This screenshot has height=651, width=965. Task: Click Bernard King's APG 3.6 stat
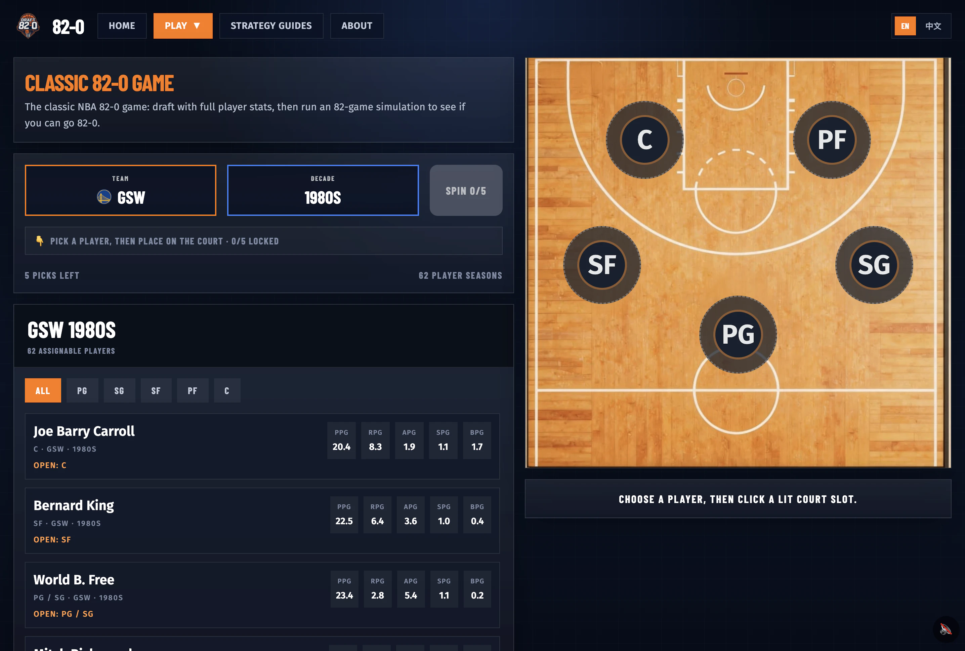tap(411, 515)
